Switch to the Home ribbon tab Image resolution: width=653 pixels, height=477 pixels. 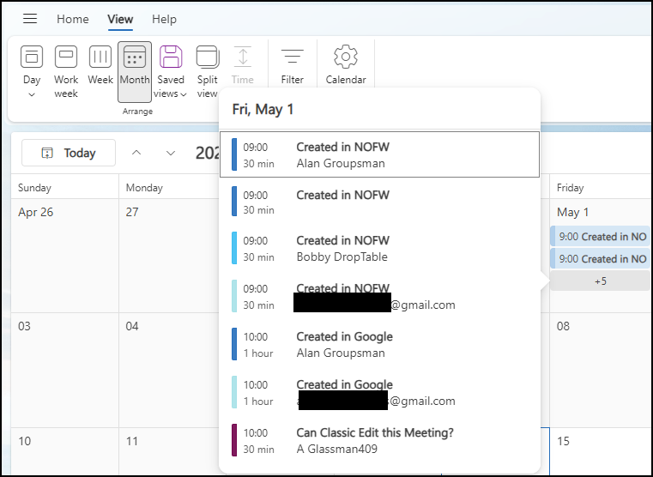72,19
